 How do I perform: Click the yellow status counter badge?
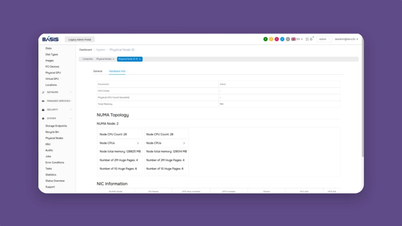click(271, 39)
